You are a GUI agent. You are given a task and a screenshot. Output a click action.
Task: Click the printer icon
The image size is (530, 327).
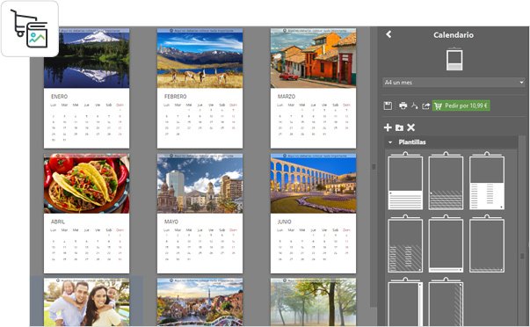coord(403,105)
